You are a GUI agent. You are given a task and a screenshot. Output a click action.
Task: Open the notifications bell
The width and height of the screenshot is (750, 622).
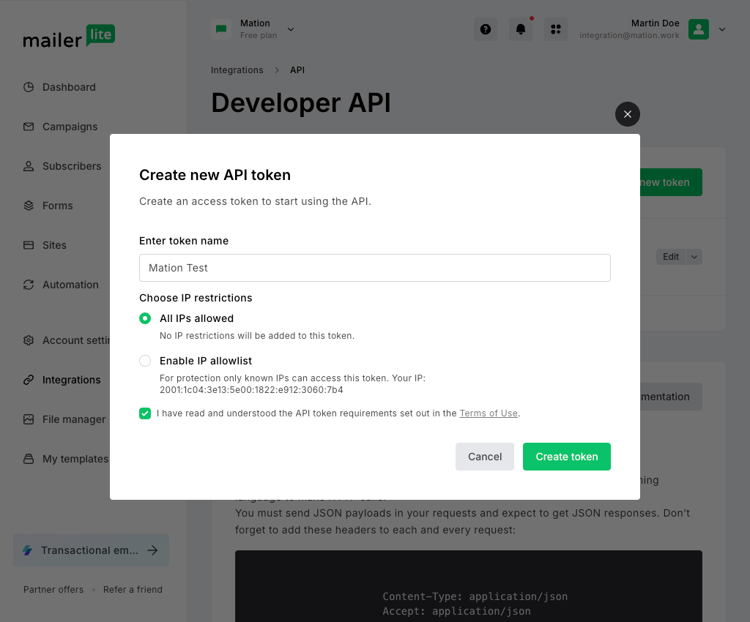coord(521,29)
